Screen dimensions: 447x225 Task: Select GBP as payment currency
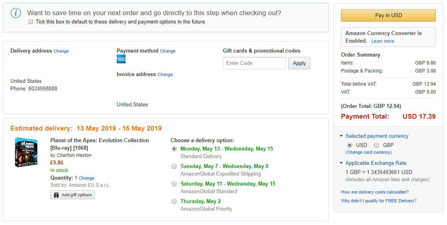[x=376, y=145]
